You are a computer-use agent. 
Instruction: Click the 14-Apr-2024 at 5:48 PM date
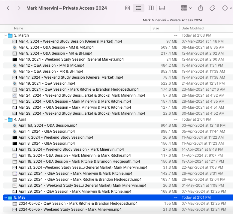pyautogui.click(x=202, y=149)
